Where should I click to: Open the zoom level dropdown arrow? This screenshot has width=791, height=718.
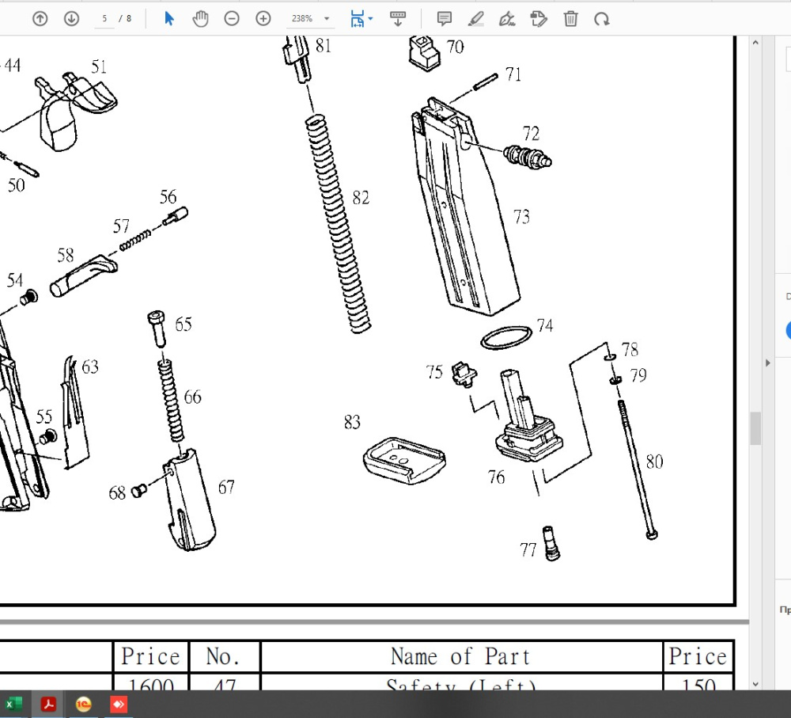(327, 19)
